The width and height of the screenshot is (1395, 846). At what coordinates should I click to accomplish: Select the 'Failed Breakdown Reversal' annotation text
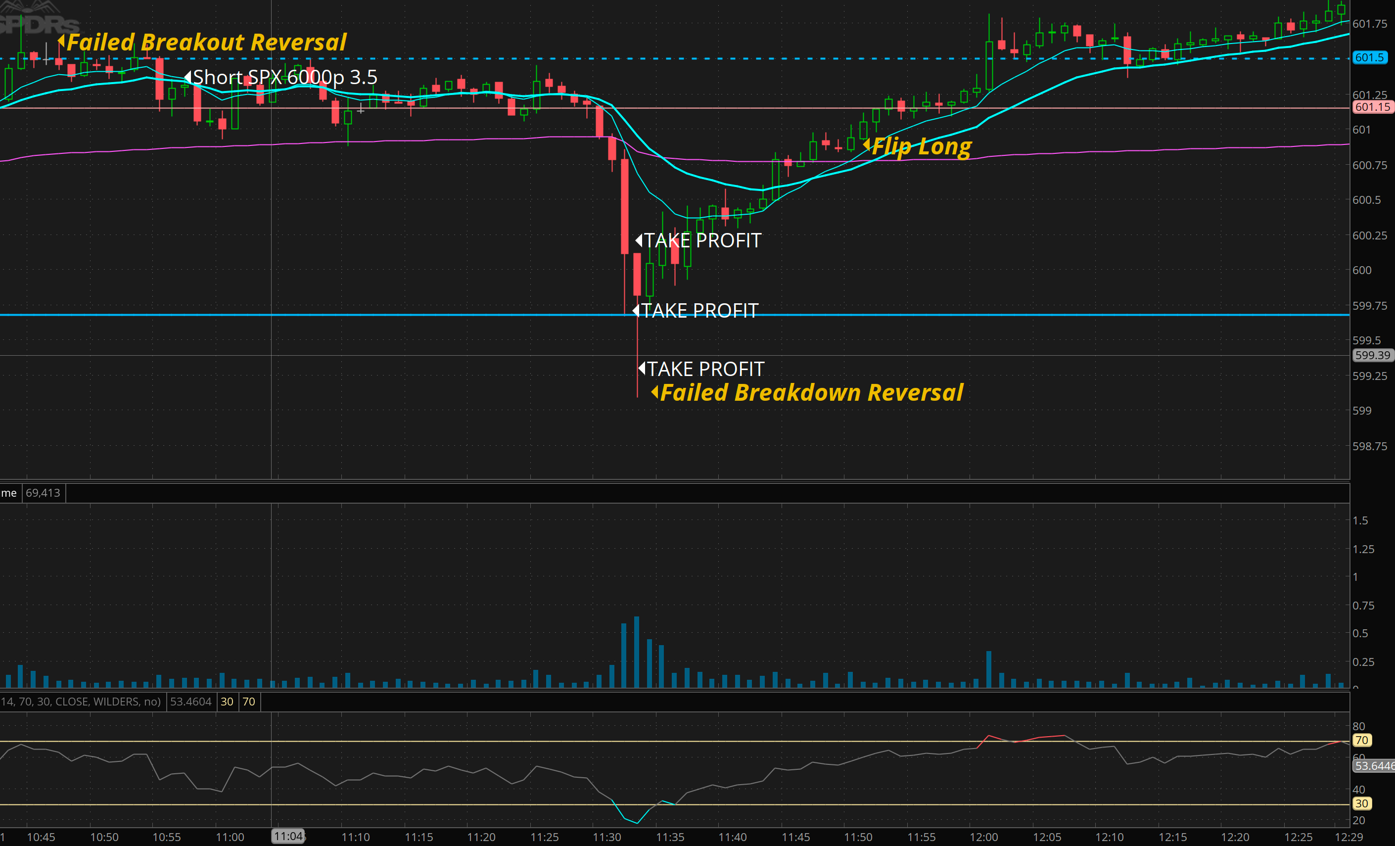point(811,392)
